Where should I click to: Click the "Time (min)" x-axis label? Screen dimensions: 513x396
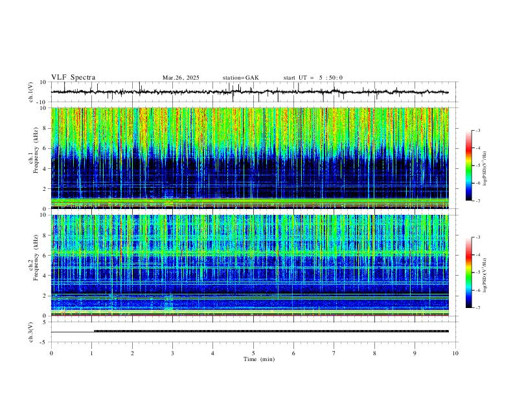[x=259, y=359]
